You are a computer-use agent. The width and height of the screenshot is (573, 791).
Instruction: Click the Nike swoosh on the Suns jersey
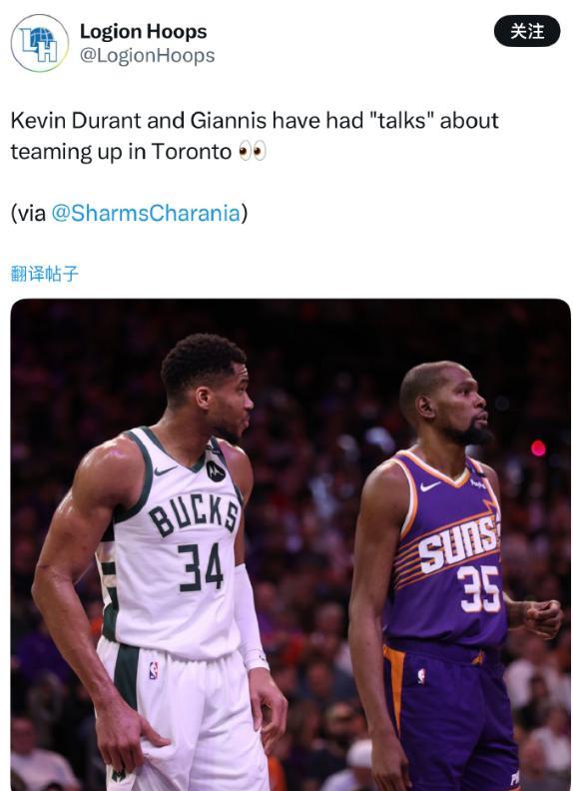click(429, 486)
